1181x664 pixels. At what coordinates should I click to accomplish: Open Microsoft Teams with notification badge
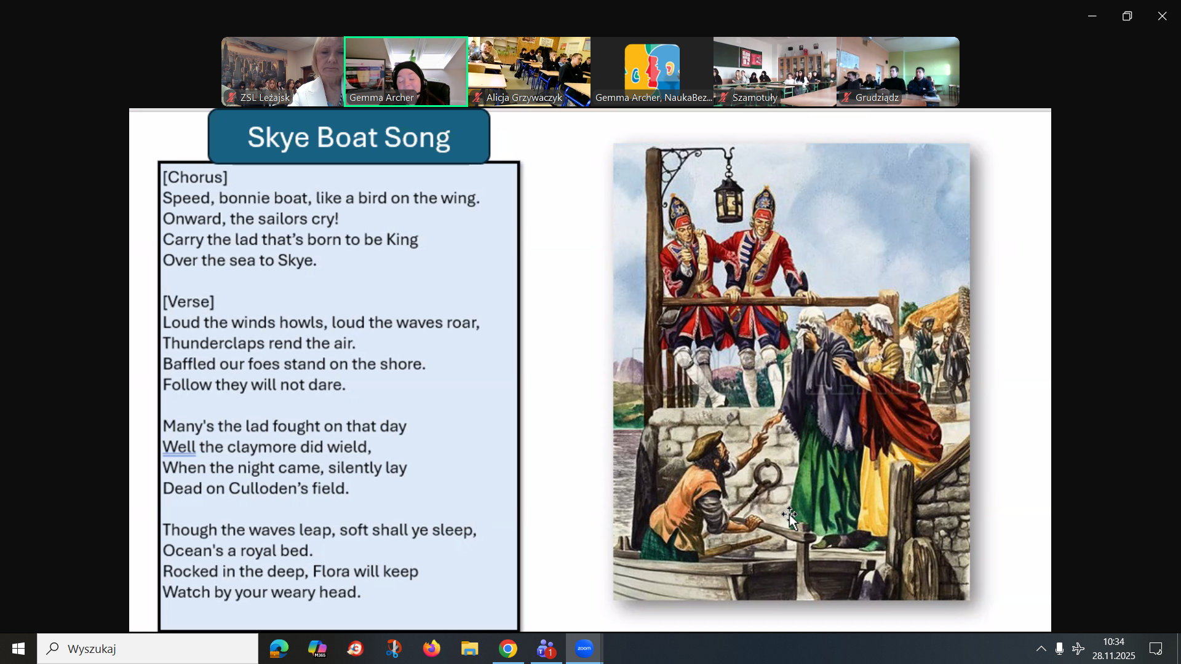(x=546, y=649)
